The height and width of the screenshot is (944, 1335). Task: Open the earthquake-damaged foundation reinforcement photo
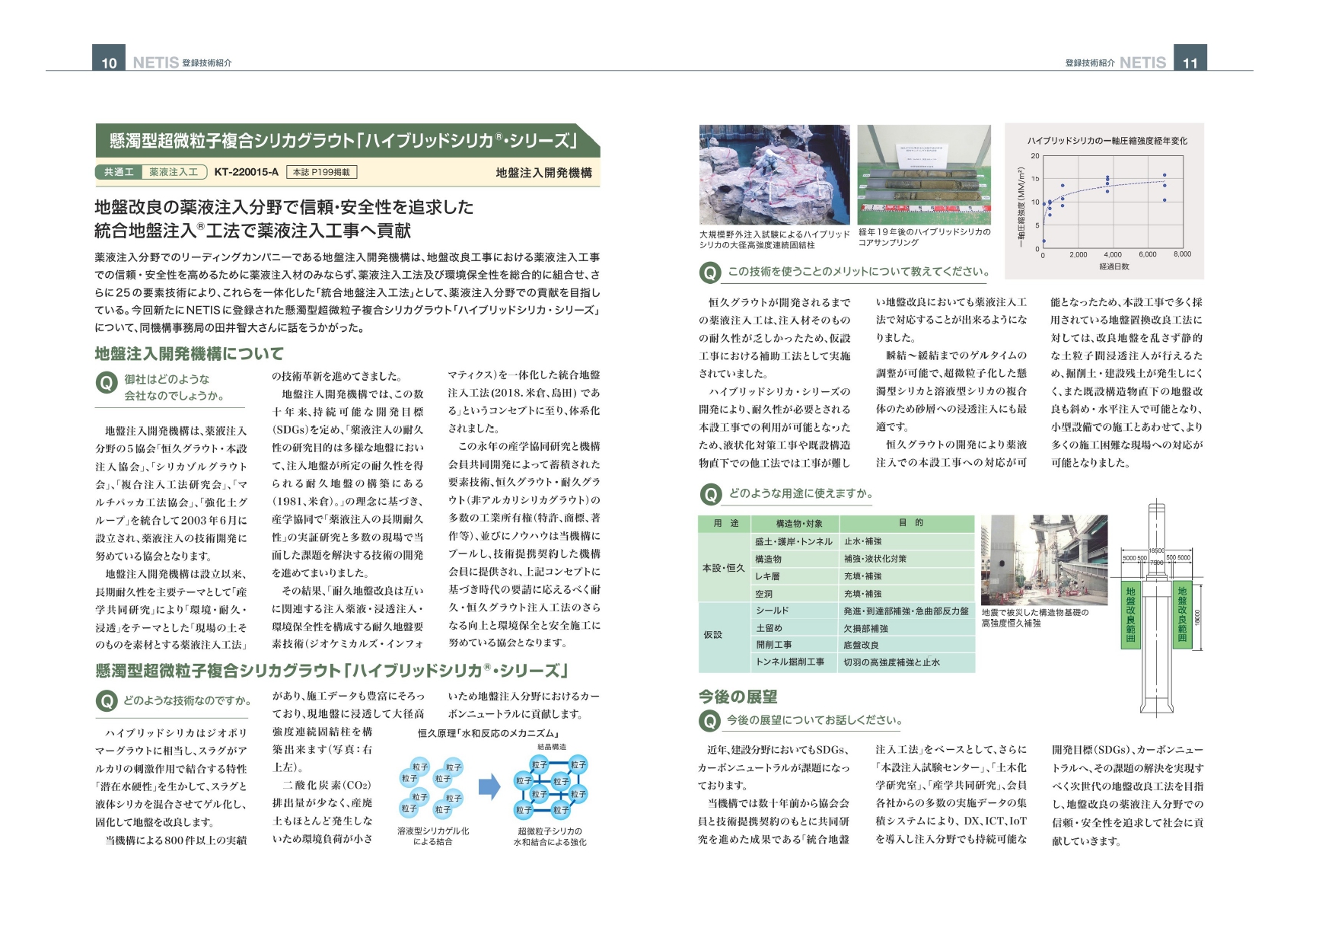(x=1043, y=560)
